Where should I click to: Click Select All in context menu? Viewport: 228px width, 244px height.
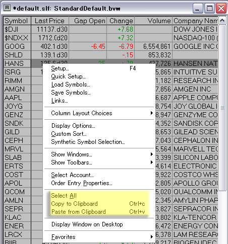pyautogui.click(x=99, y=196)
